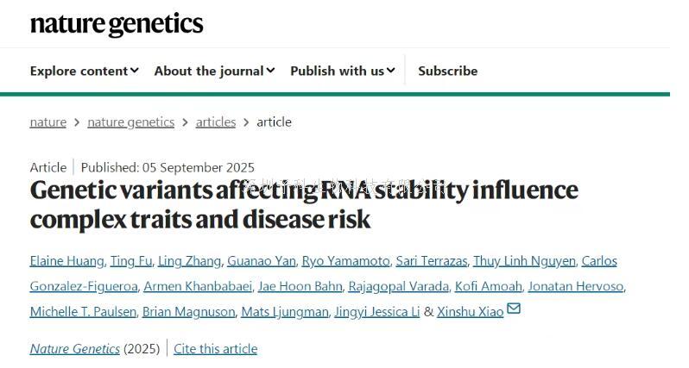Navigate to the articles breadcrumb
Image resolution: width=689 pixels, height=368 pixels.
point(215,122)
